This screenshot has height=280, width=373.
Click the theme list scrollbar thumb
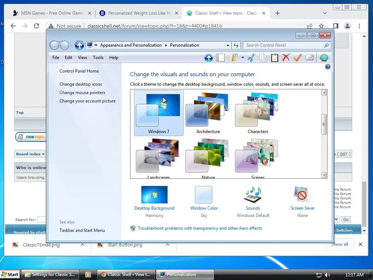click(x=324, y=124)
